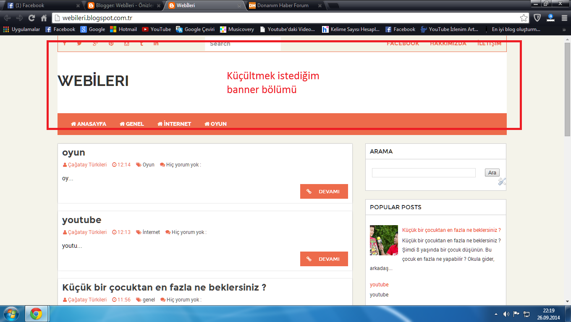This screenshot has height=322, width=571.
Task: Click the browser forward arrow
Action: click(x=19, y=18)
